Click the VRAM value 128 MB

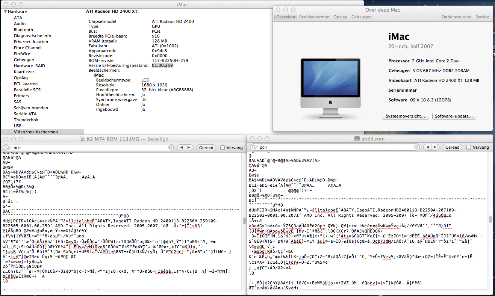(159, 41)
